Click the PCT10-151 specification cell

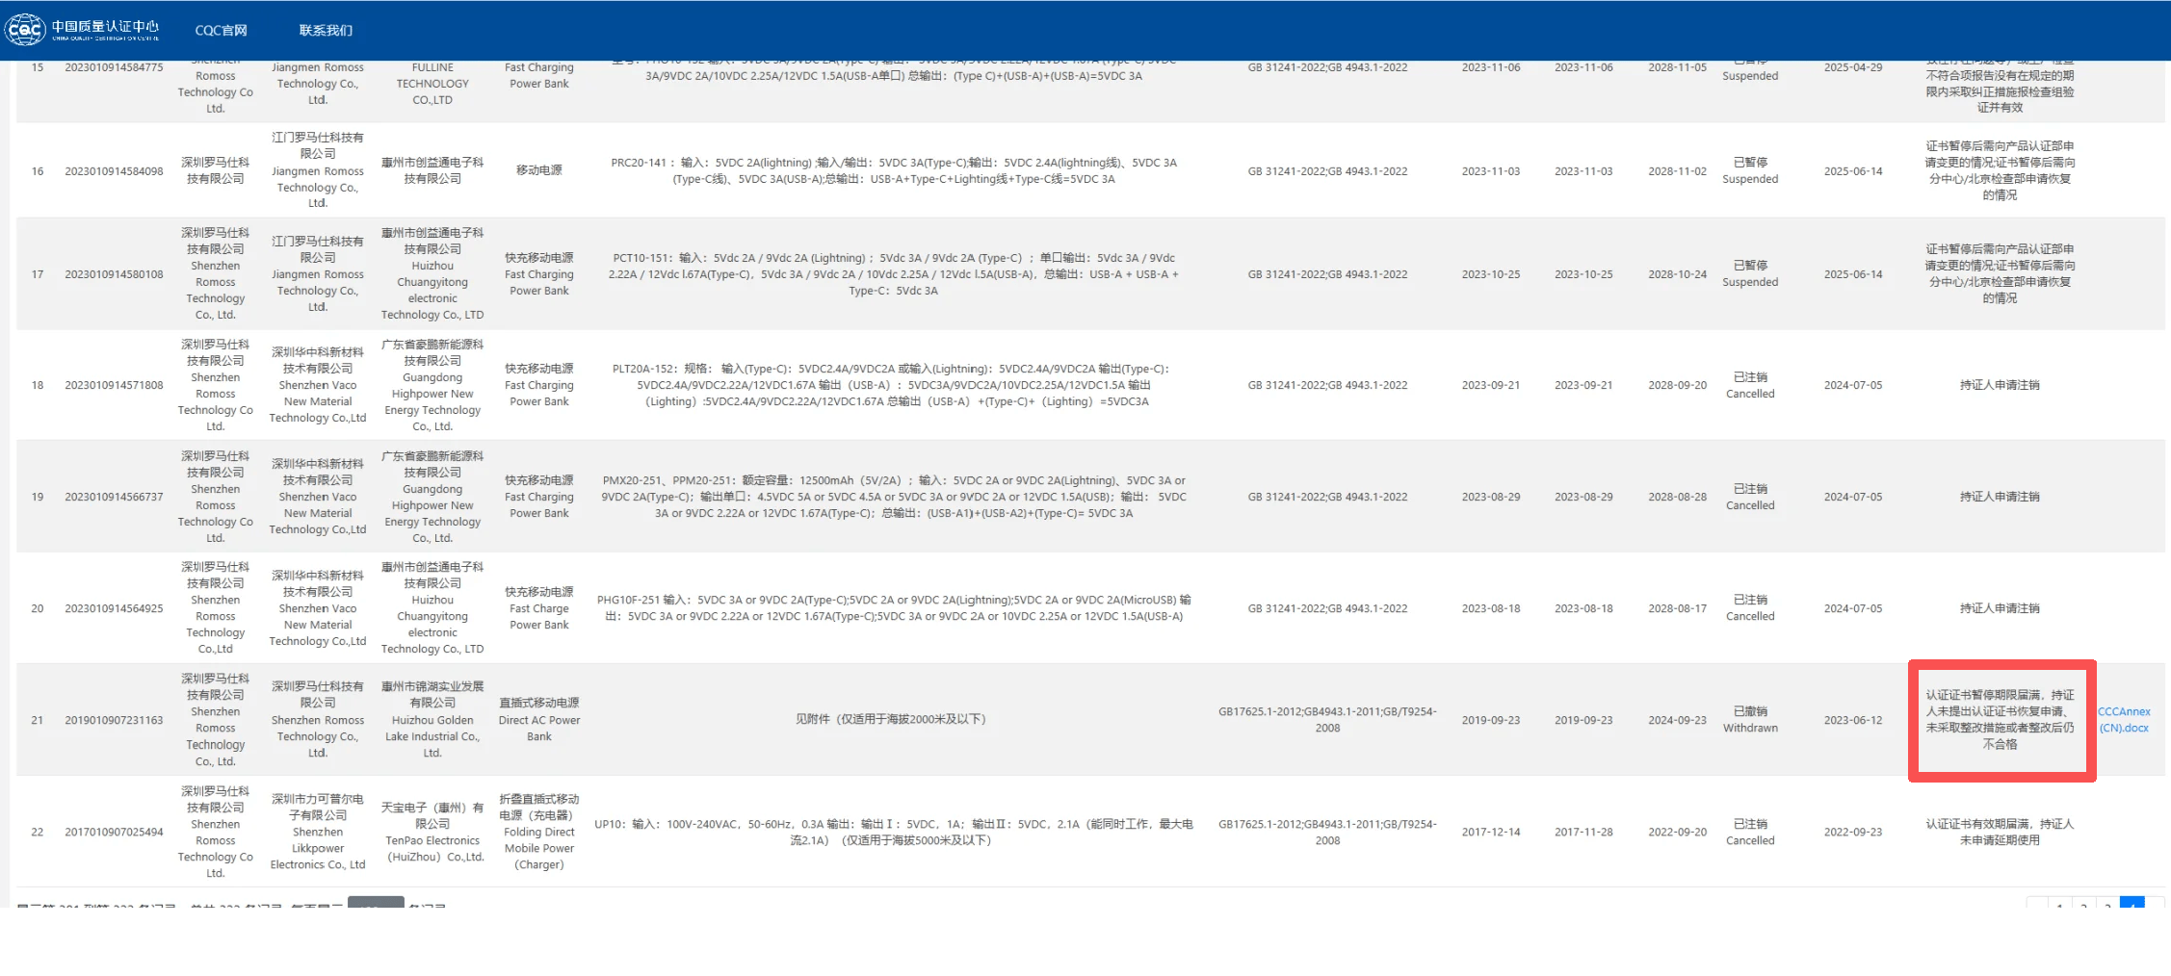(894, 274)
